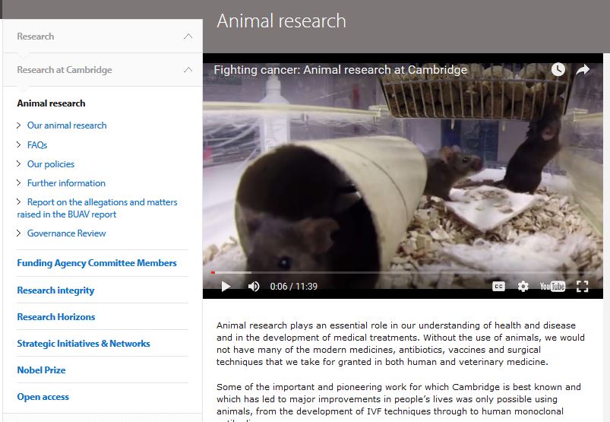Click the share arrow on video

coord(583,70)
